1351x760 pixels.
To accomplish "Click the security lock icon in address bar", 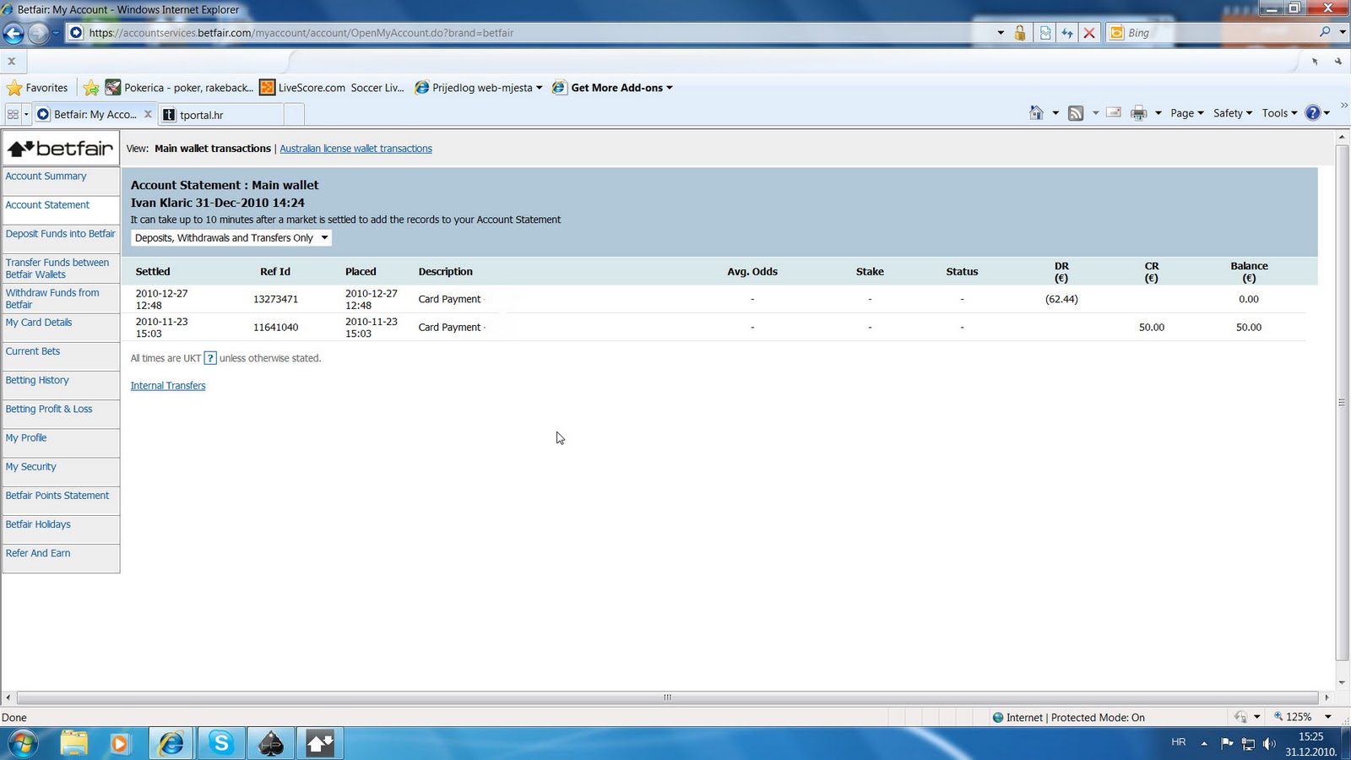I will 1020,33.
